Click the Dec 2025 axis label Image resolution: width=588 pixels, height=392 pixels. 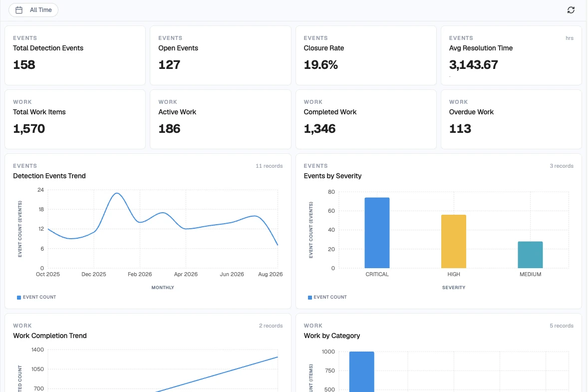point(94,274)
